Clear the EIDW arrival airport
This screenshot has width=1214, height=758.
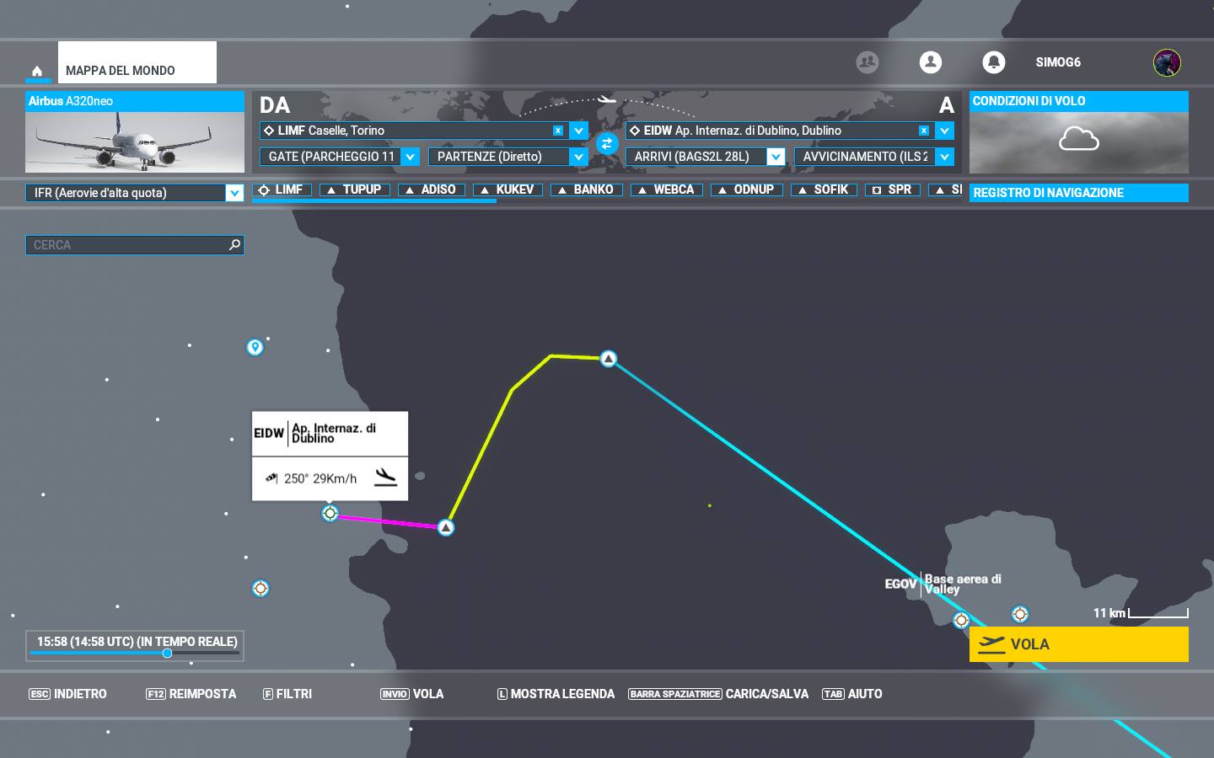pos(924,131)
